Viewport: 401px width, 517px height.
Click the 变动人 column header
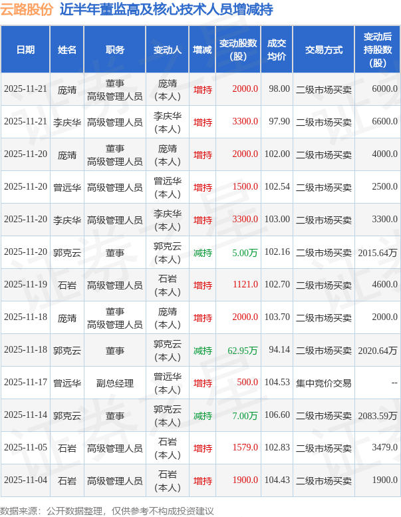pos(168,50)
